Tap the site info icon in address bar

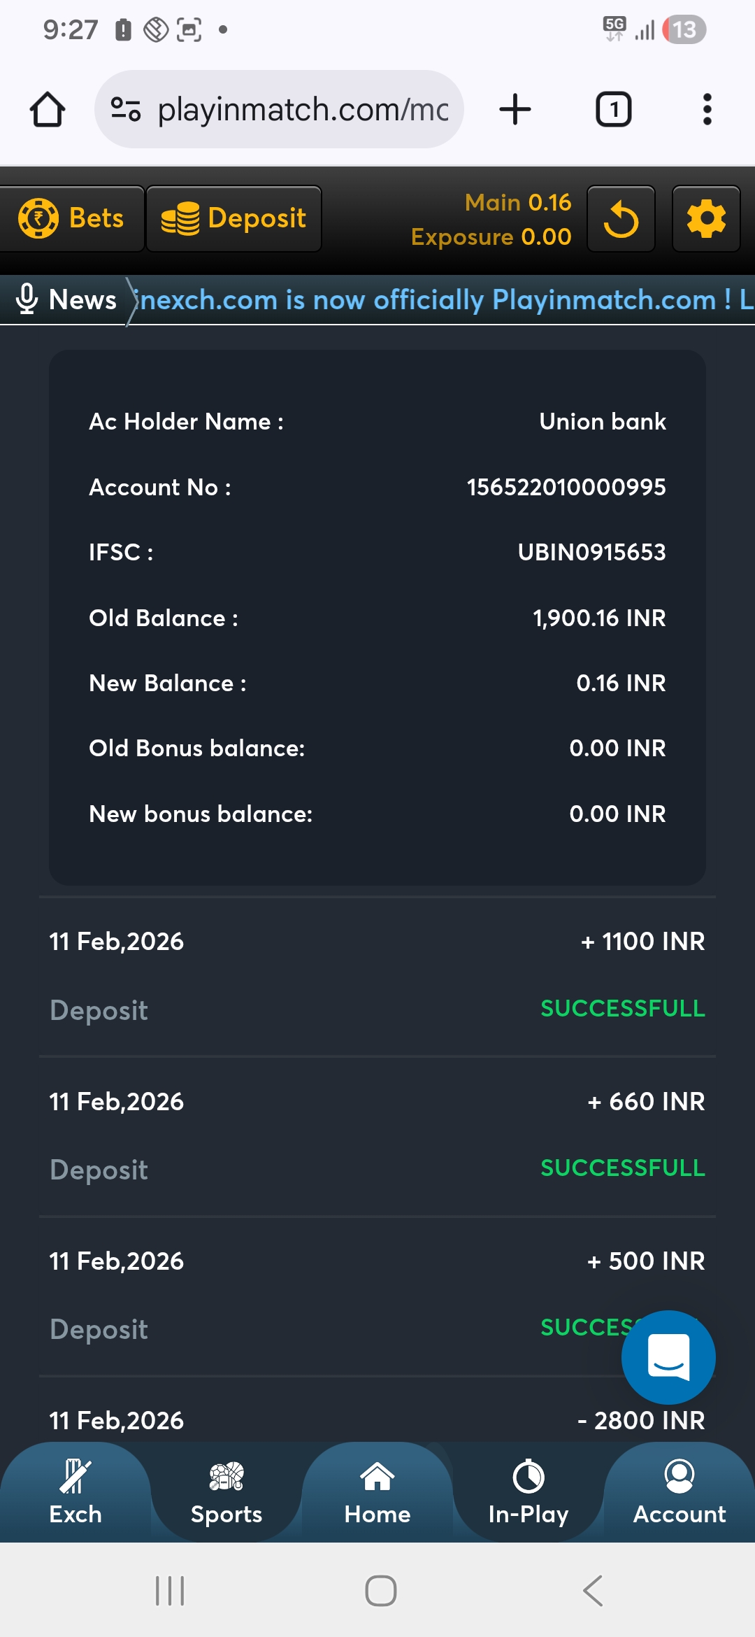pos(126,110)
